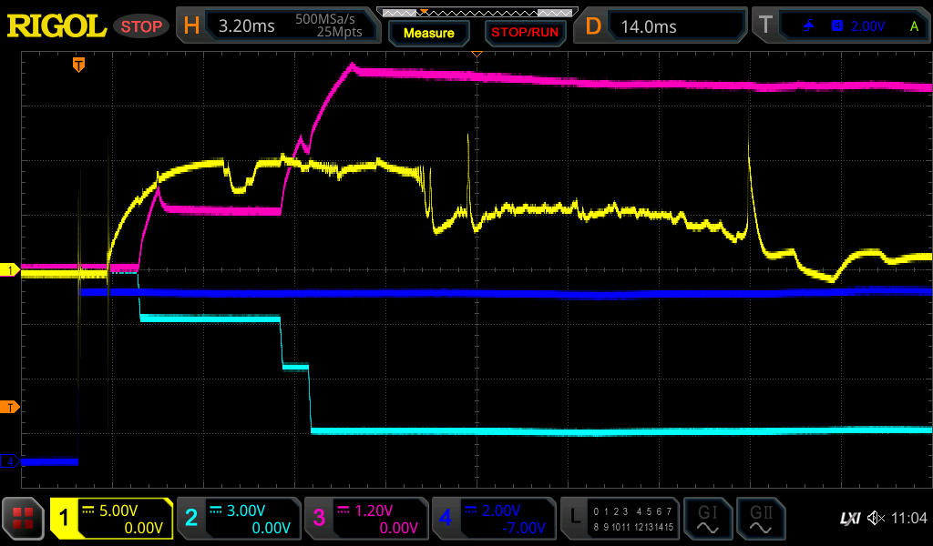Open the Measure menu

pyautogui.click(x=428, y=33)
